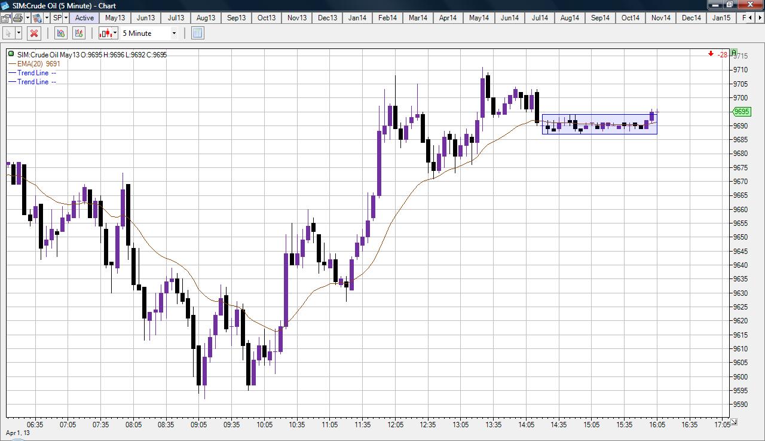Image resolution: width=765 pixels, height=441 pixels.
Task: Go to the Oct14 contract tab
Action: [x=631, y=18]
